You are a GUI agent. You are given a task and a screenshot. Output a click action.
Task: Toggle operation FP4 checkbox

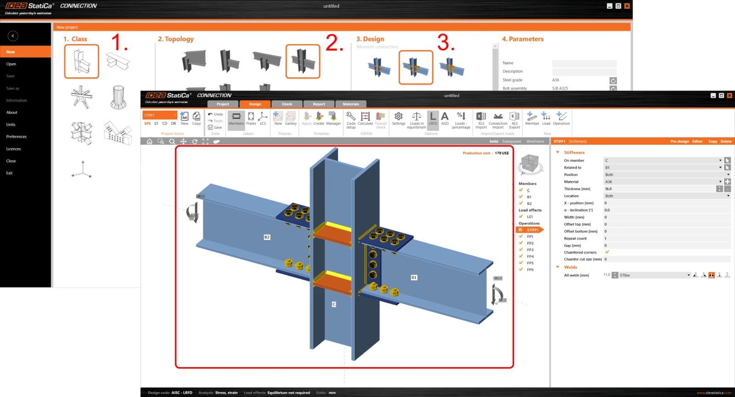point(521,256)
